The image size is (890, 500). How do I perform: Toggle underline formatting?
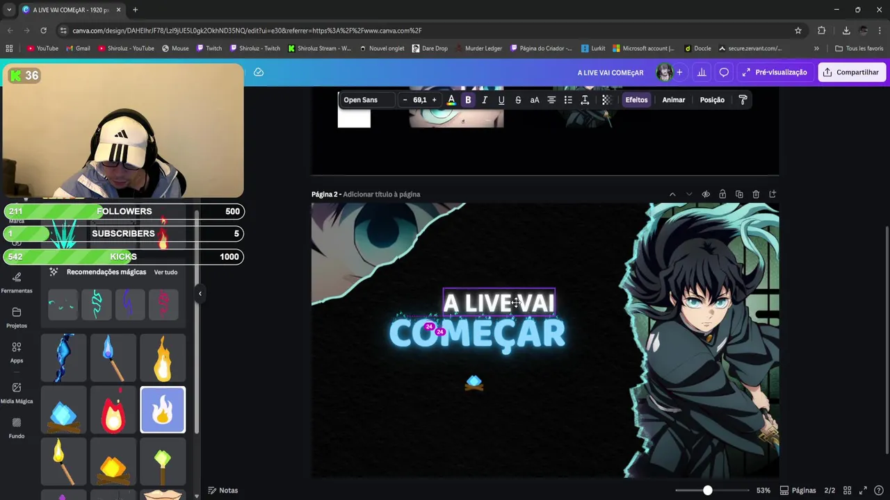501,100
